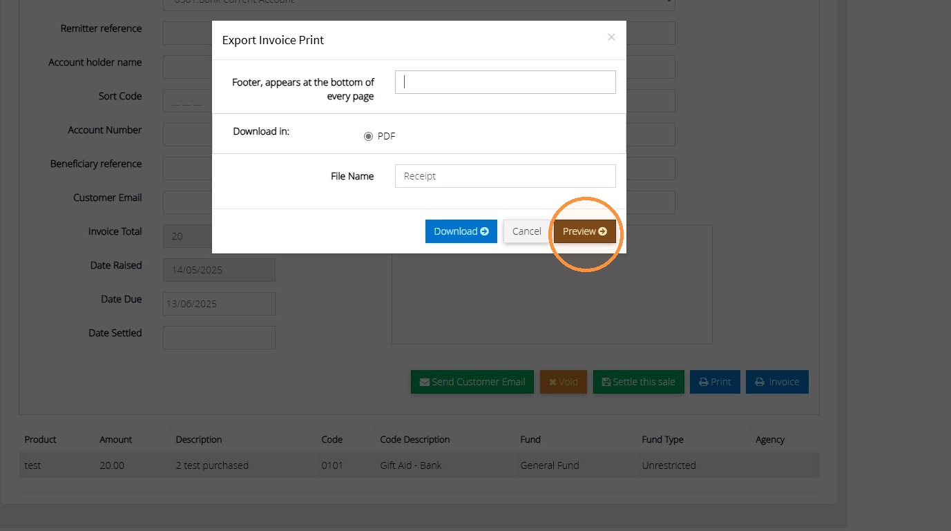Click the large notes text area
The width and height of the screenshot is (951, 531).
(552, 284)
